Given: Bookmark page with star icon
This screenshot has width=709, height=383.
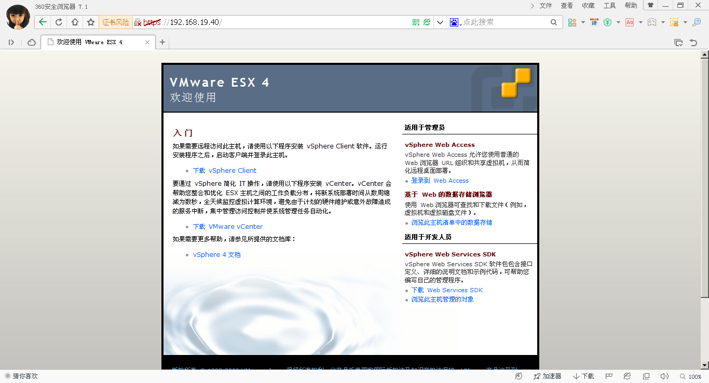Looking at the screenshot, I should click(91, 22).
